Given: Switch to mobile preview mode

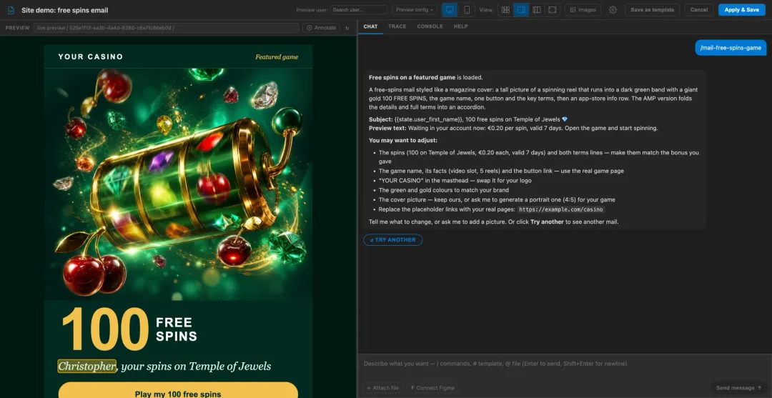Looking at the screenshot, I should coord(467,10).
